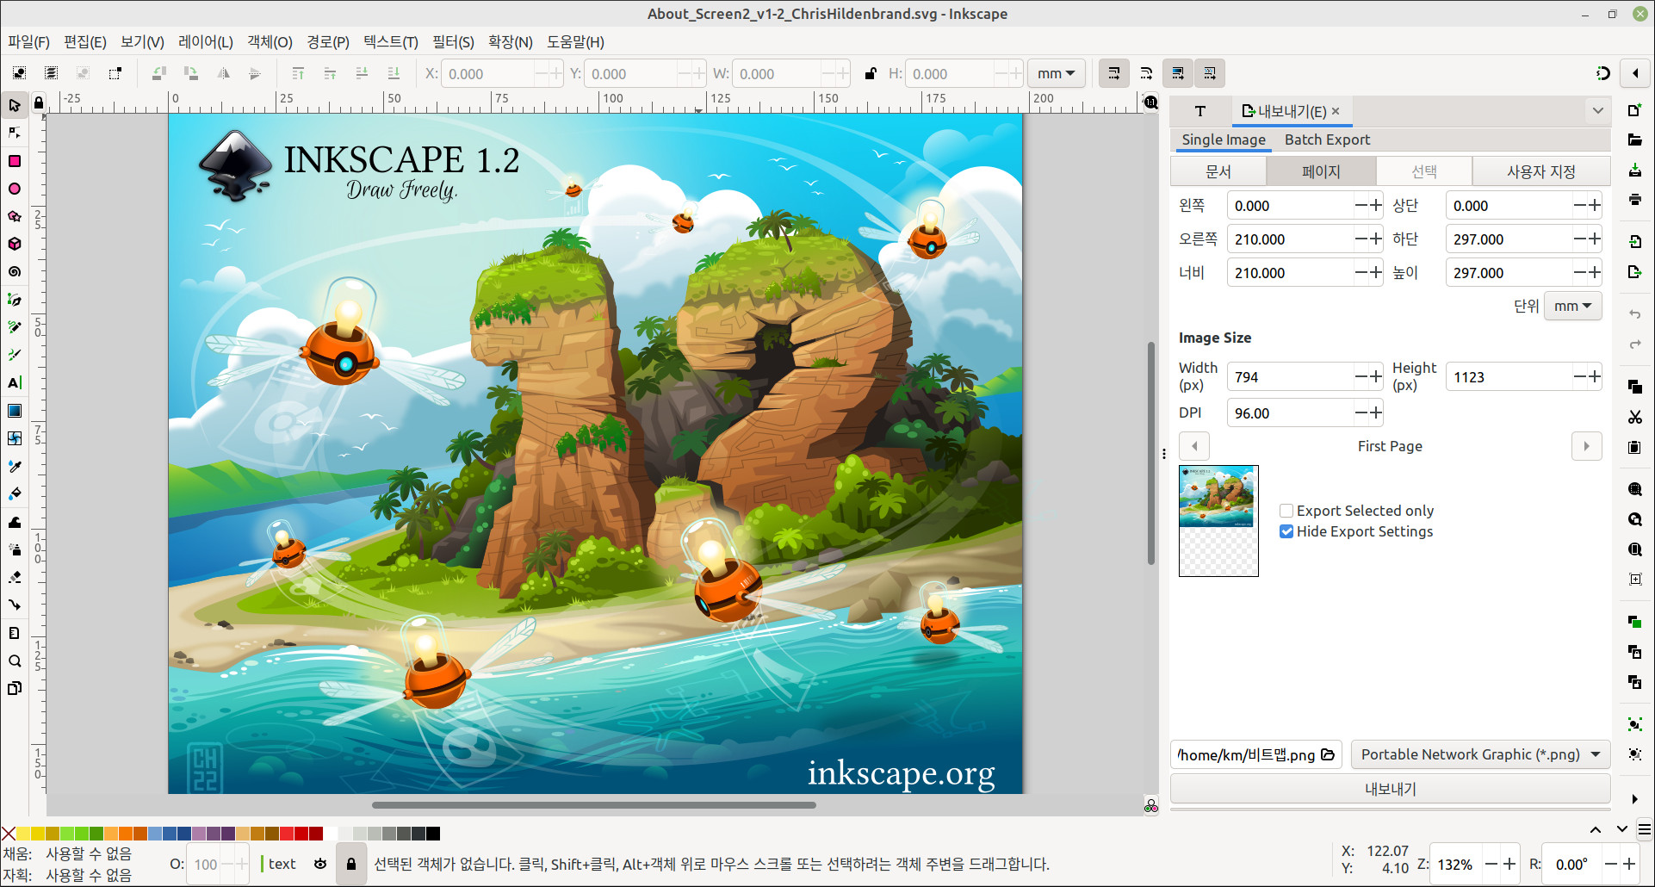This screenshot has height=887, width=1655.
Task: Close the 내보내기(E) panel tab
Action: 1336,111
